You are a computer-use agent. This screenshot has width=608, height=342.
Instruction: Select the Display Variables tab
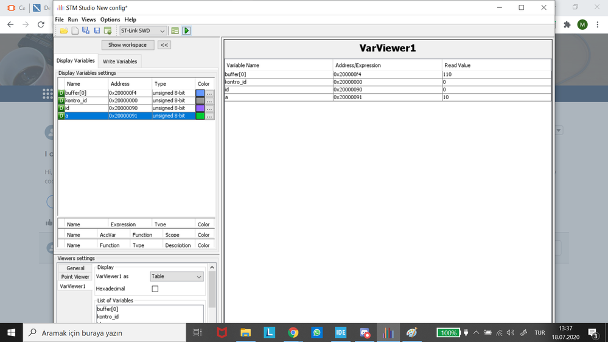tap(75, 61)
